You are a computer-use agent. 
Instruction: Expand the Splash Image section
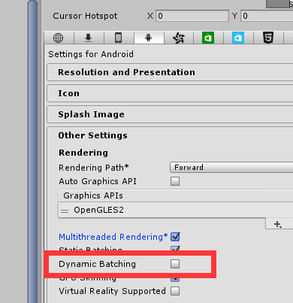[170, 114]
